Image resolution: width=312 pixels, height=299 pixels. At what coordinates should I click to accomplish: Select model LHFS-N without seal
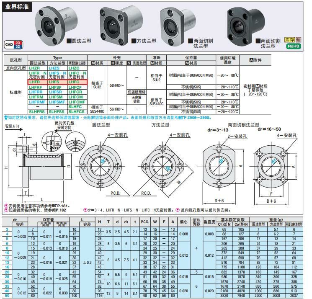click(x=57, y=73)
